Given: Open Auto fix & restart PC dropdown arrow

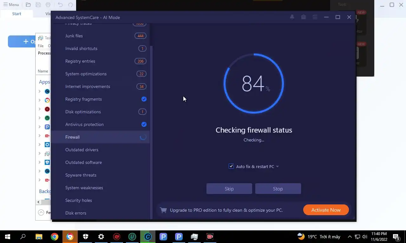Looking at the screenshot, I should point(277,167).
